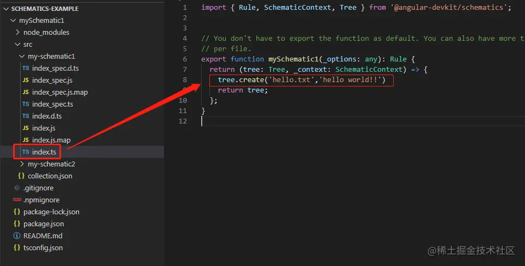Click the mySchematic1 function name in code
Screen dimensions: 525x266
(293, 59)
